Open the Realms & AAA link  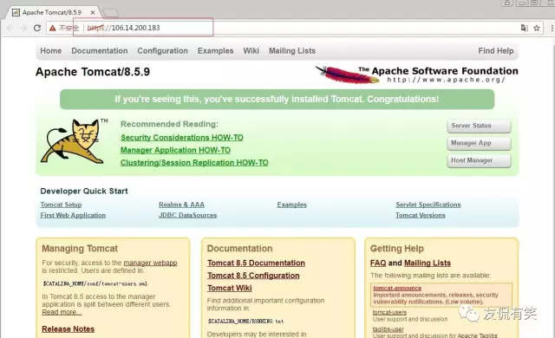tap(181, 205)
